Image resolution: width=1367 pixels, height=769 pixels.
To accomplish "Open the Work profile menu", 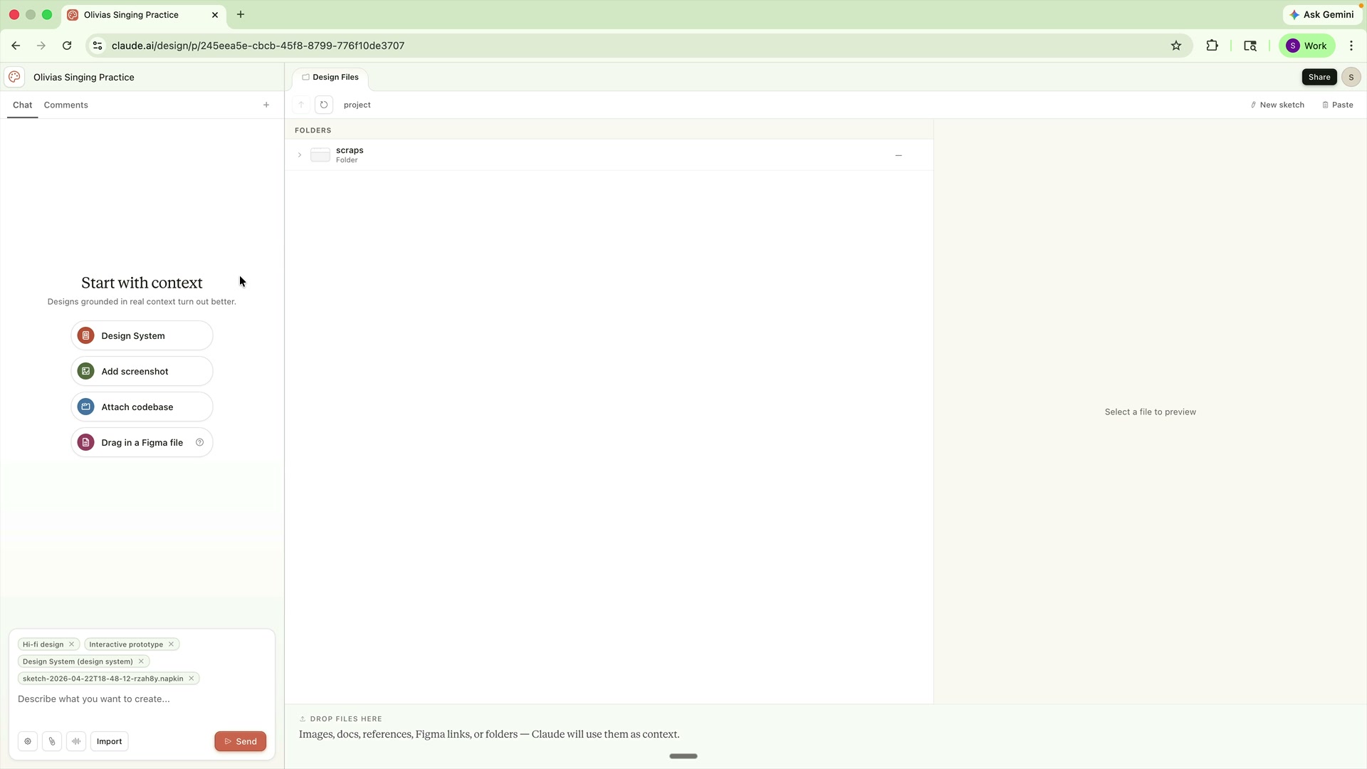I will (x=1306, y=46).
